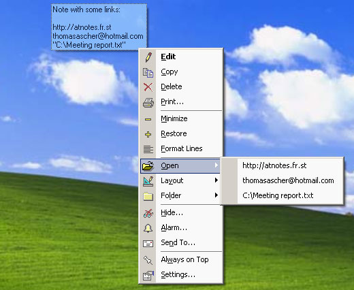Click the Open submenu arrow
Screen dimensions: 354x290
click(x=216, y=165)
